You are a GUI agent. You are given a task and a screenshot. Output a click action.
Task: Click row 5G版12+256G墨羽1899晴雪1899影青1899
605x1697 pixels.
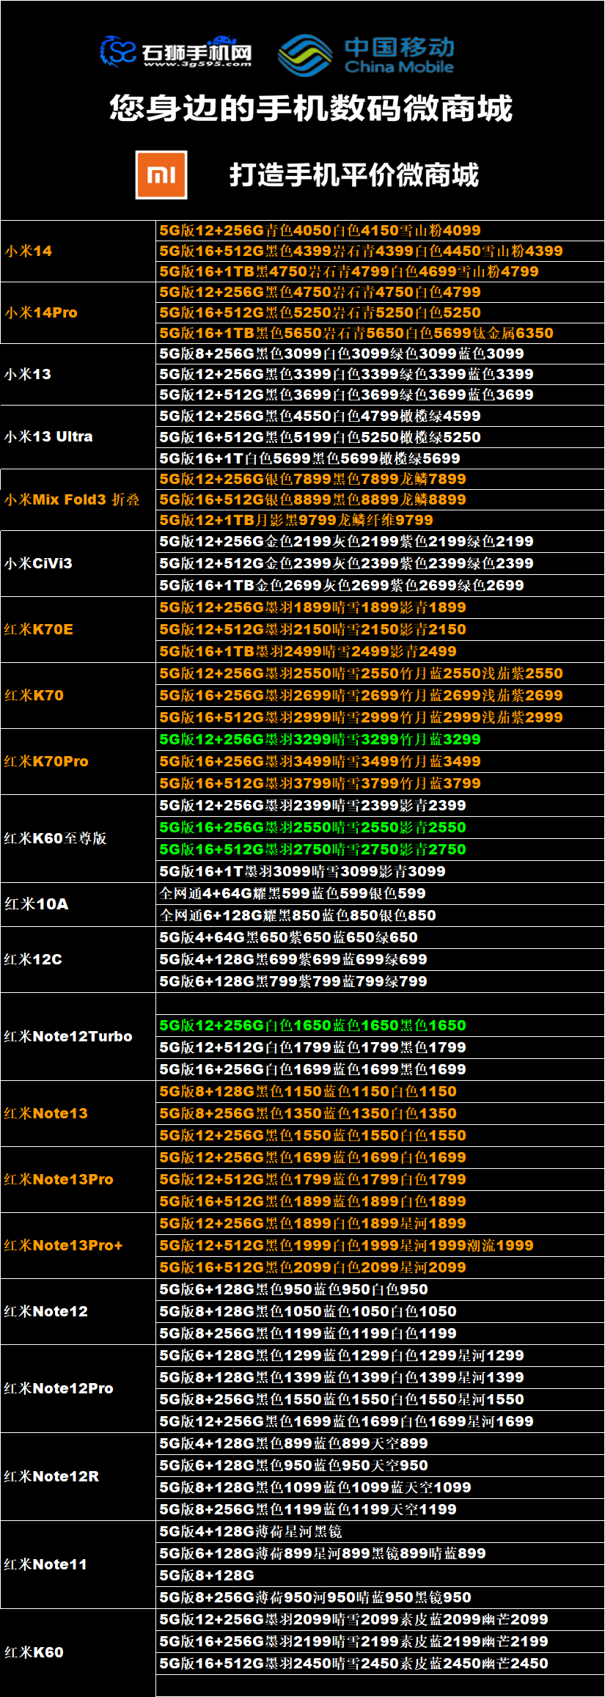(x=380, y=607)
